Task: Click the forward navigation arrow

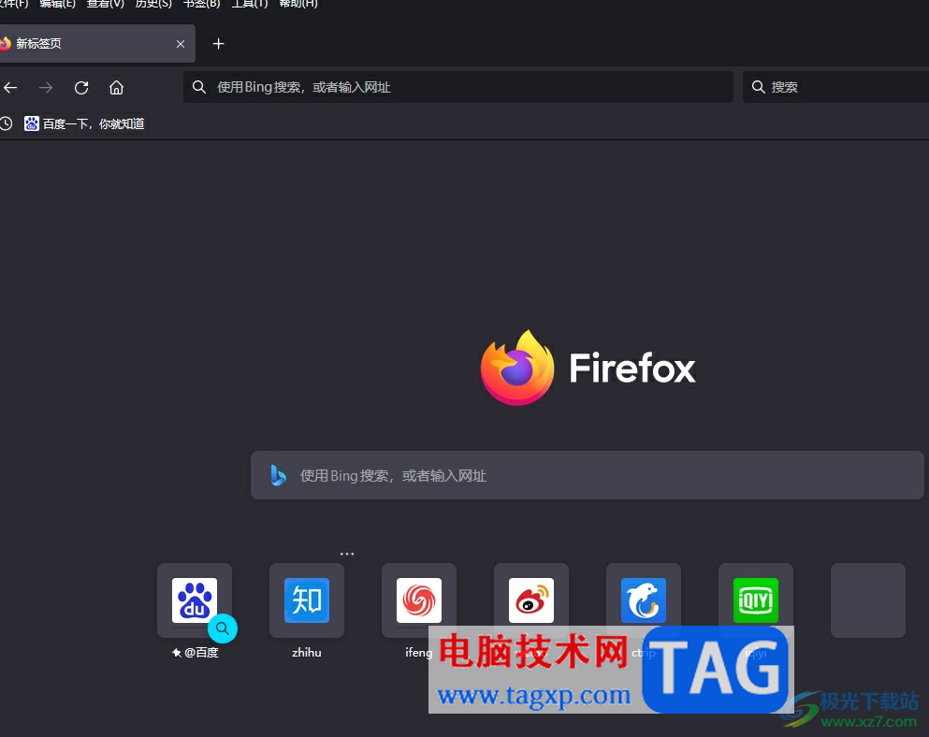Action: tap(46, 88)
